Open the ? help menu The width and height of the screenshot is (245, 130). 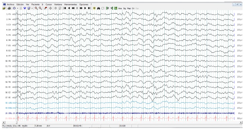(91, 5)
